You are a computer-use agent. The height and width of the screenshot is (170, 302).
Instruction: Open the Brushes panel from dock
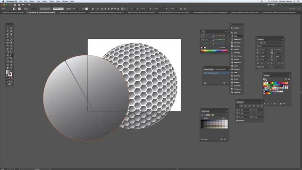(x=236, y=59)
